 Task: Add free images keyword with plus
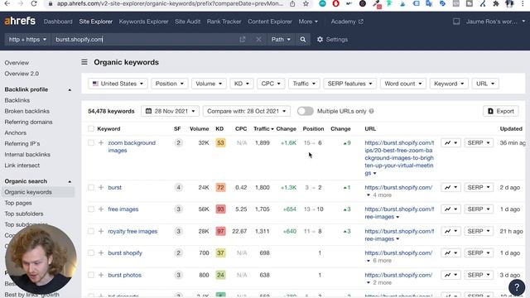[x=101, y=209]
